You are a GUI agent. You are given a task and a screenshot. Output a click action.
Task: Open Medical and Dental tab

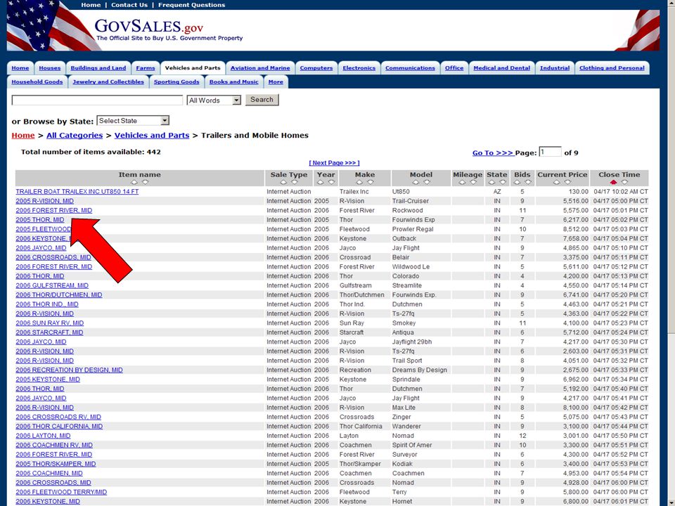click(x=501, y=68)
